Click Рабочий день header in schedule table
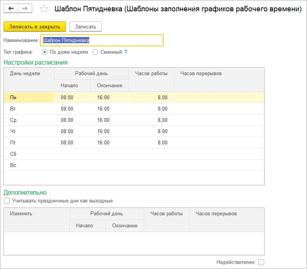The image size is (307, 269). [92, 74]
